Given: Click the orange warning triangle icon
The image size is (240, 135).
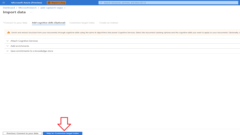Looking at the screenshot, I should tap(8, 32).
